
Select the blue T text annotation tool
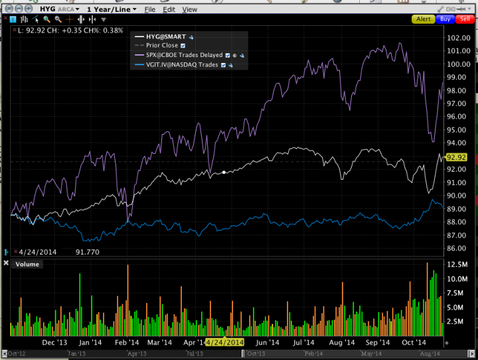coord(13,19)
